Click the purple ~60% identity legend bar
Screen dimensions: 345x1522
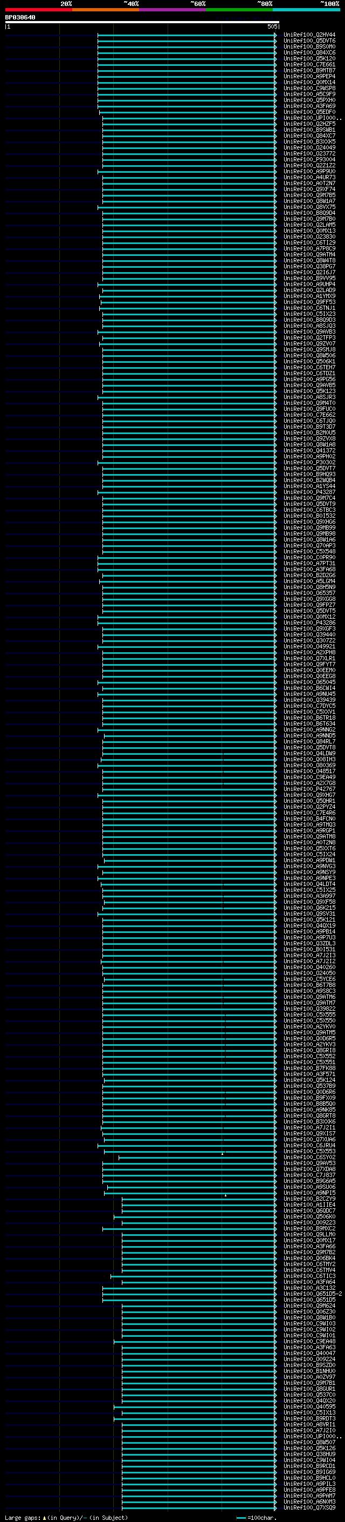pyautogui.click(x=173, y=10)
